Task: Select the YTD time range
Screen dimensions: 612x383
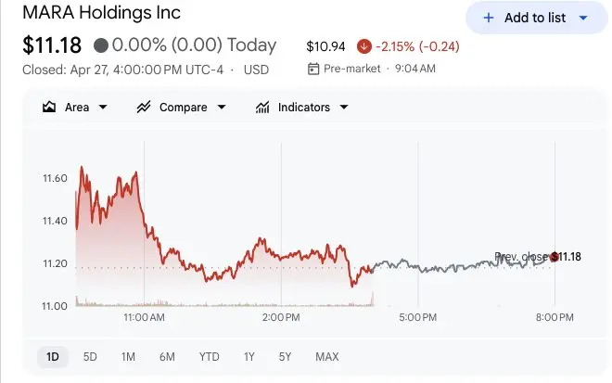Action: pyautogui.click(x=209, y=357)
